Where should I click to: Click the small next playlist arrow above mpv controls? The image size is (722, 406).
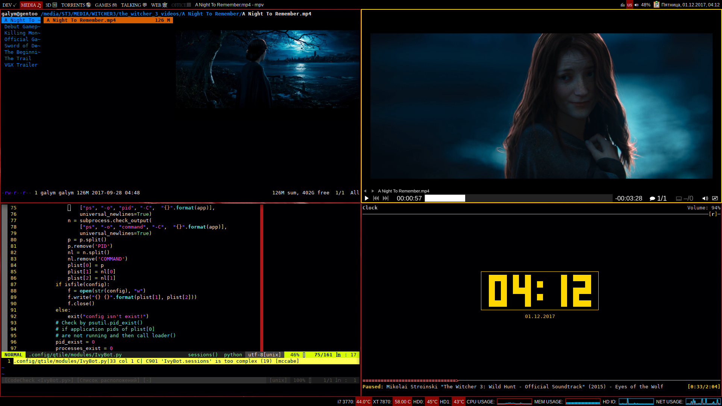[x=373, y=191]
